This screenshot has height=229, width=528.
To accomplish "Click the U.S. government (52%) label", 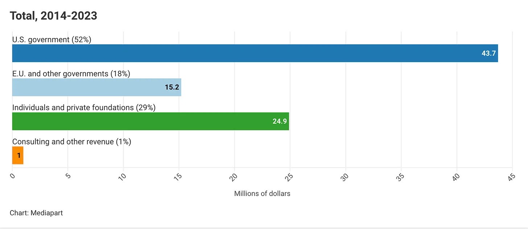I will point(51,40).
